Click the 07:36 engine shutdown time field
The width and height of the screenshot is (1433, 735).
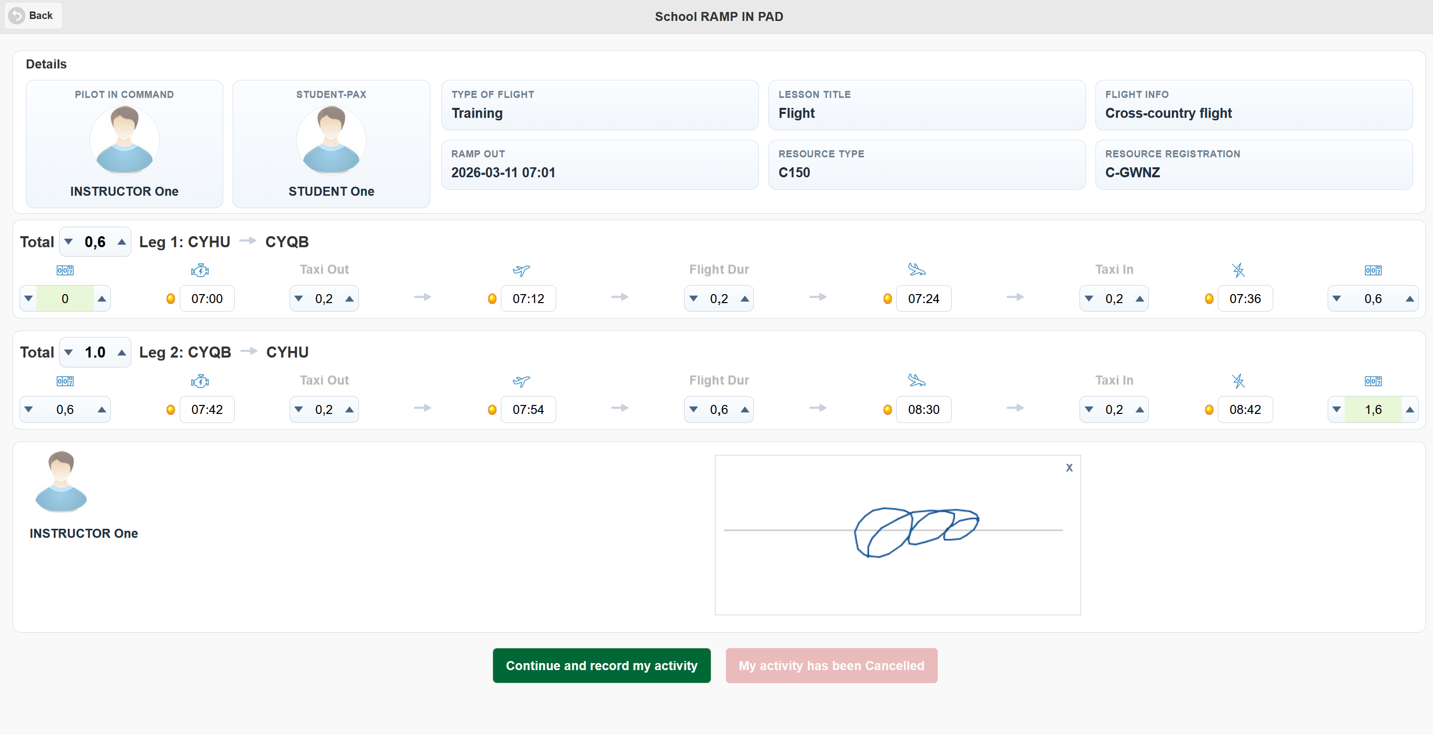[1244, 299]
